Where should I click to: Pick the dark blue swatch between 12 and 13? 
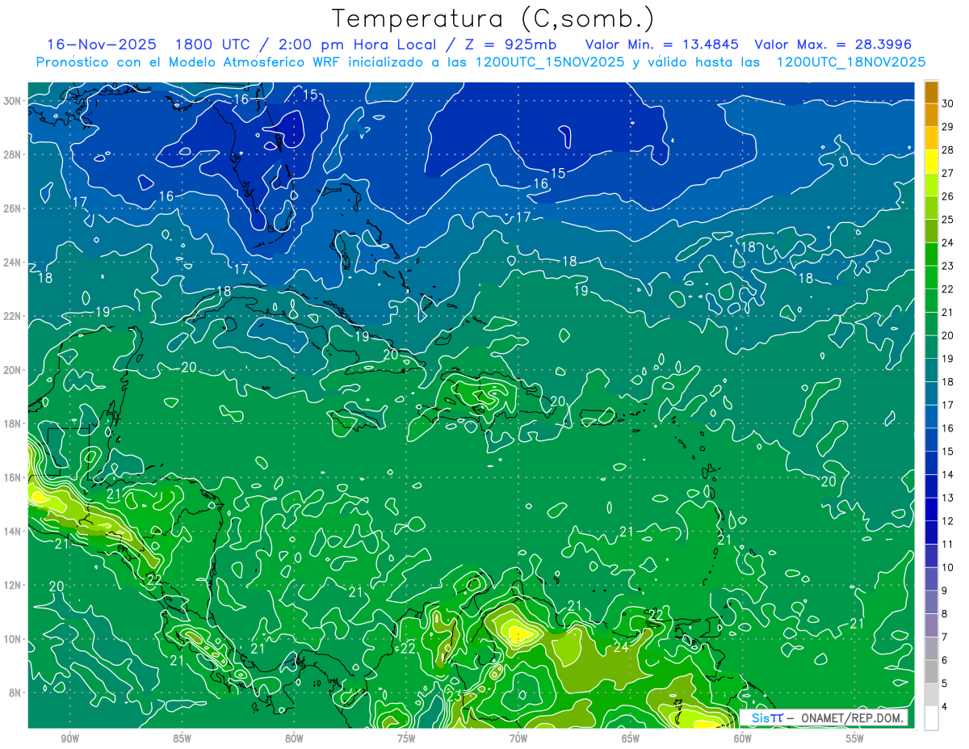931,509
